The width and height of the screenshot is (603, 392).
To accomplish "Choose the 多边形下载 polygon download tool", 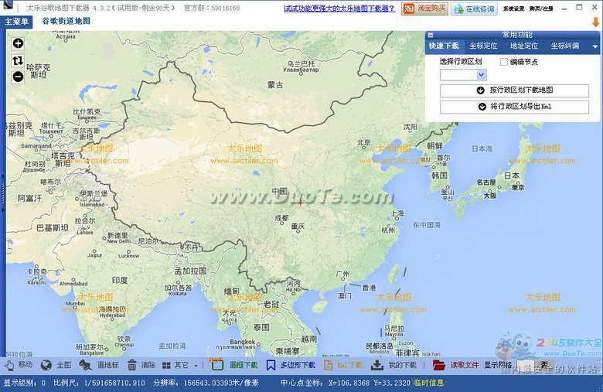I will (291, 365).
